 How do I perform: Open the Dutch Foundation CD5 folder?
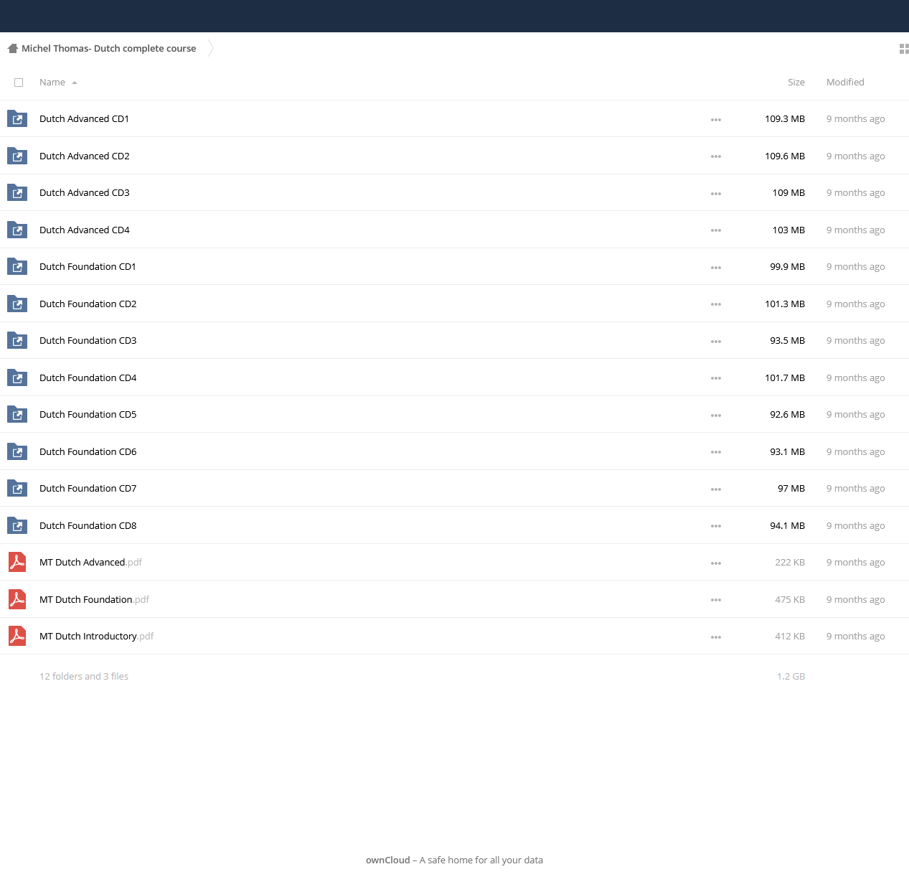point(88,415)
